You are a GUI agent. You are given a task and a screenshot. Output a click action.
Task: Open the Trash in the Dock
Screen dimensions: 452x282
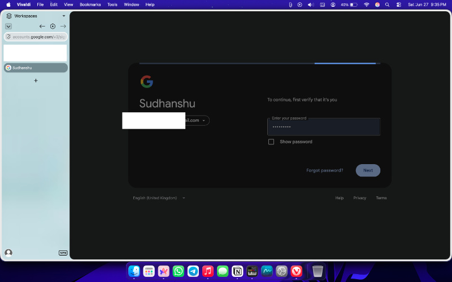point(318,271)
